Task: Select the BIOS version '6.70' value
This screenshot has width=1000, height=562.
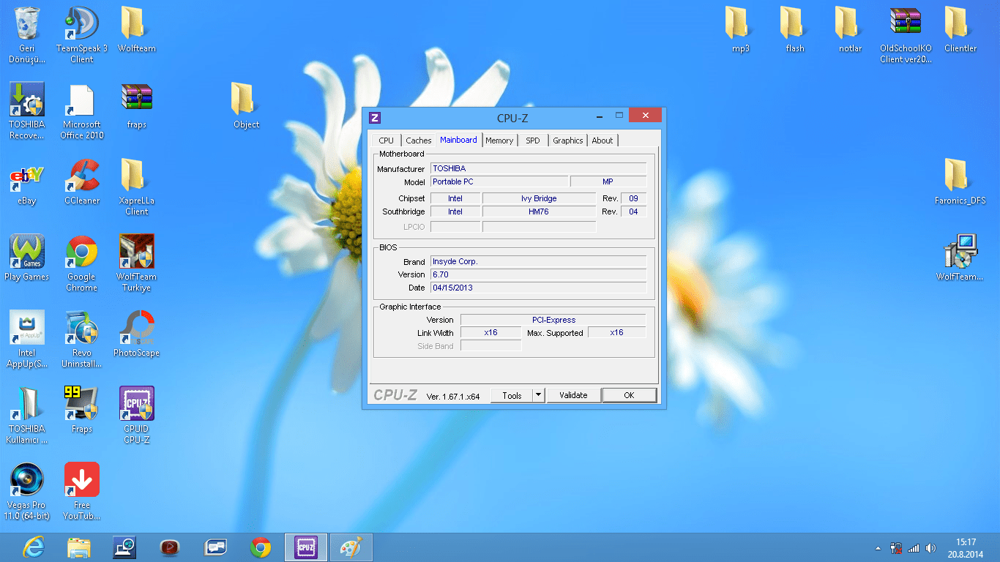Action: 538,274
